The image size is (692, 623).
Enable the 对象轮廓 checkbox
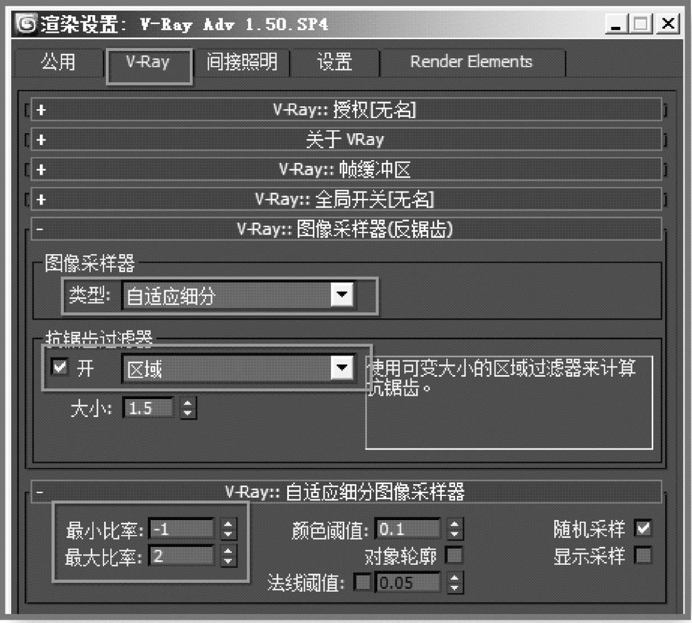click(x=454, y=555)
